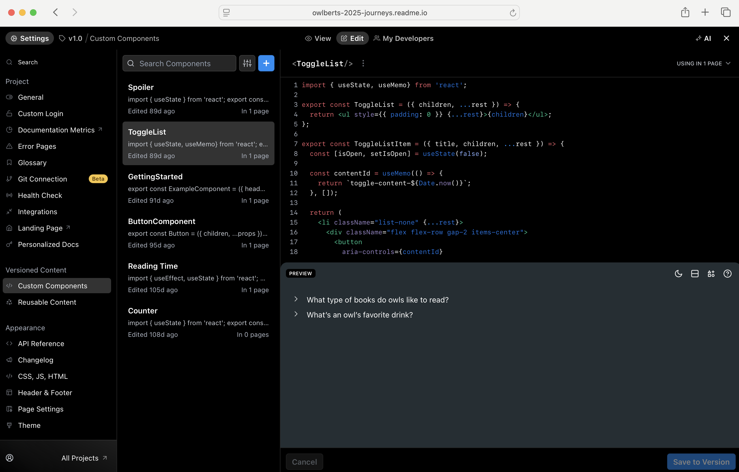
Task: Open preview widgets grid icon
Action: click(x=711, y=274)
